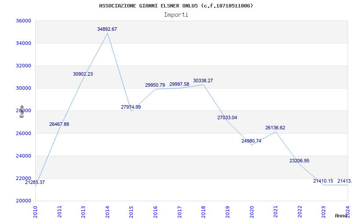Click the 26000 y-axis tick label
Screen dimensions: 352x220
click(x=23, y=134)
